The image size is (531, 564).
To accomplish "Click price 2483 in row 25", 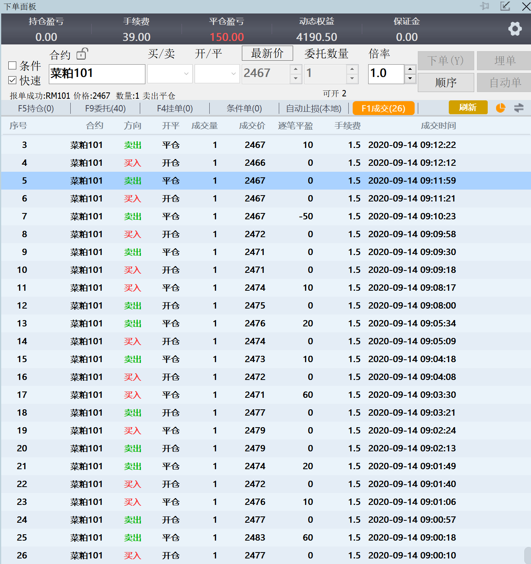I will 255,537.
